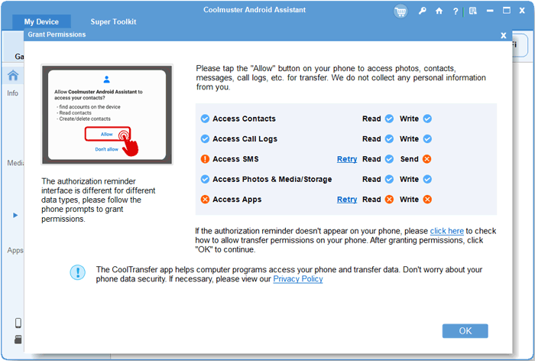This screenshot has height=361, width=535.
Task: Click the Access SMS warning icon
Action: pos(205,159)
